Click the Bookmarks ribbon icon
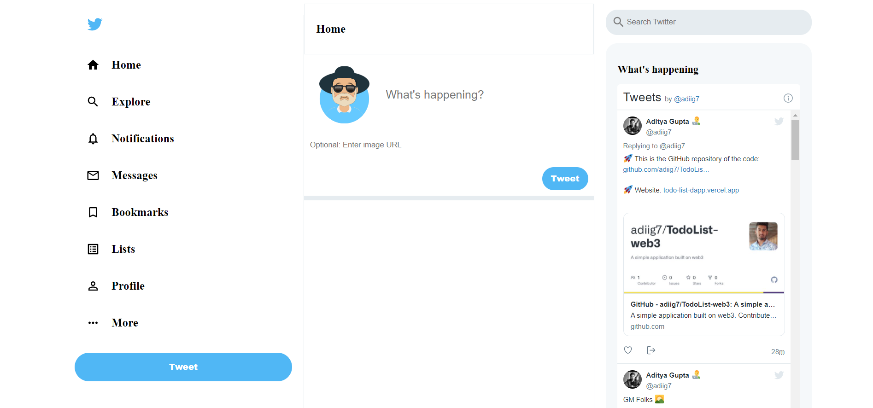This screenshot has height=408, width=873. point(93,212)
